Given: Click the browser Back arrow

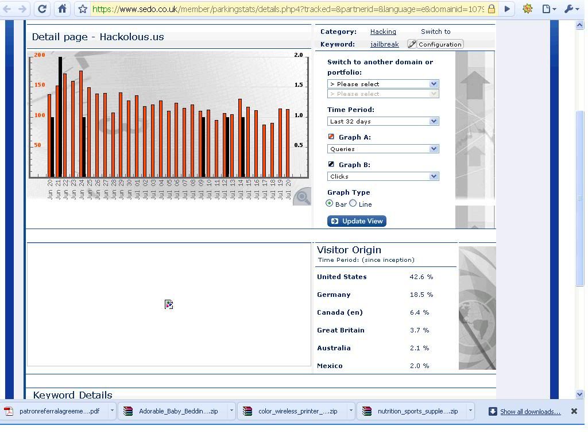Looking at the screenshot, I should pyautogui.click(x=7, y=9).
